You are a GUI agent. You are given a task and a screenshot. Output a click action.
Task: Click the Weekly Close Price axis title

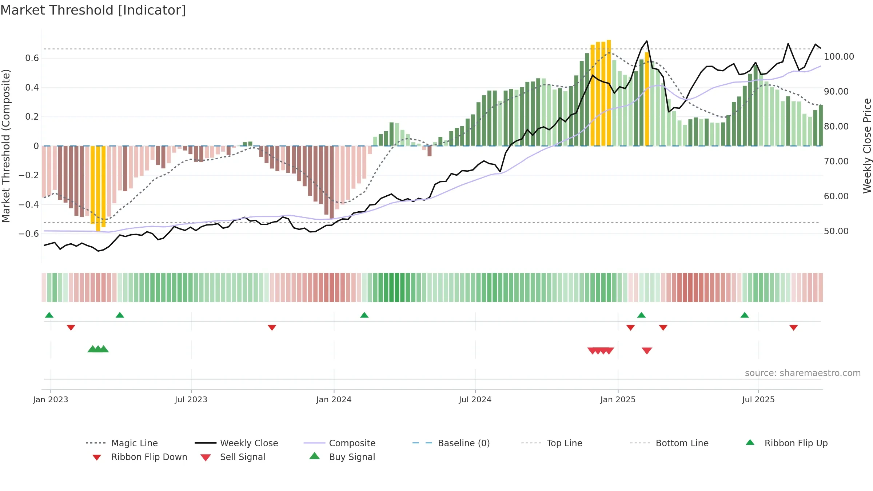click(867, 145)
